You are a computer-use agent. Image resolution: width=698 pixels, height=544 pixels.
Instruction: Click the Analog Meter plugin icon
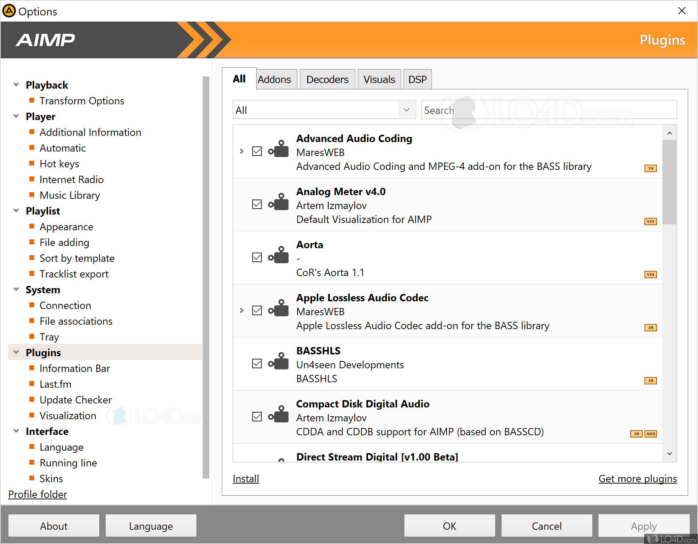tap(279, 204)
